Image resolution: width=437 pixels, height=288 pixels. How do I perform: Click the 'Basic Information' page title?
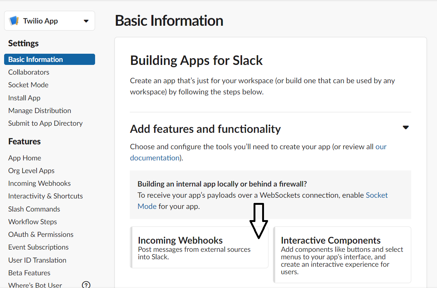click(169, 21)
